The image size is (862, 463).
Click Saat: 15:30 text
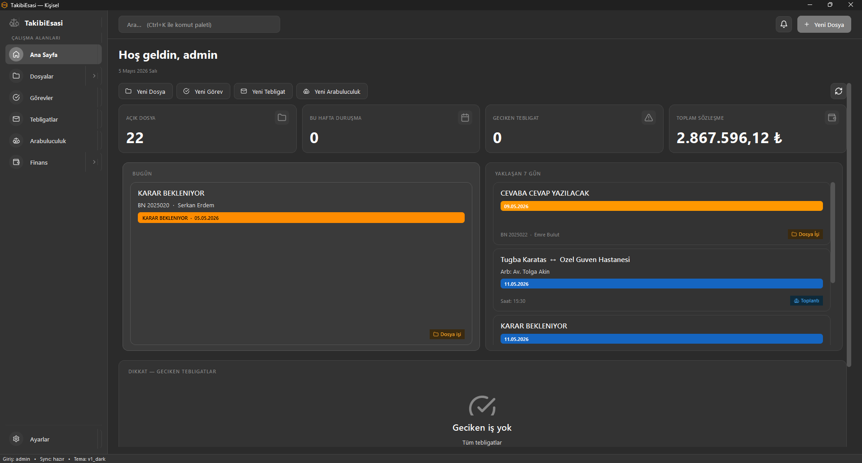[x=513, y=301]
